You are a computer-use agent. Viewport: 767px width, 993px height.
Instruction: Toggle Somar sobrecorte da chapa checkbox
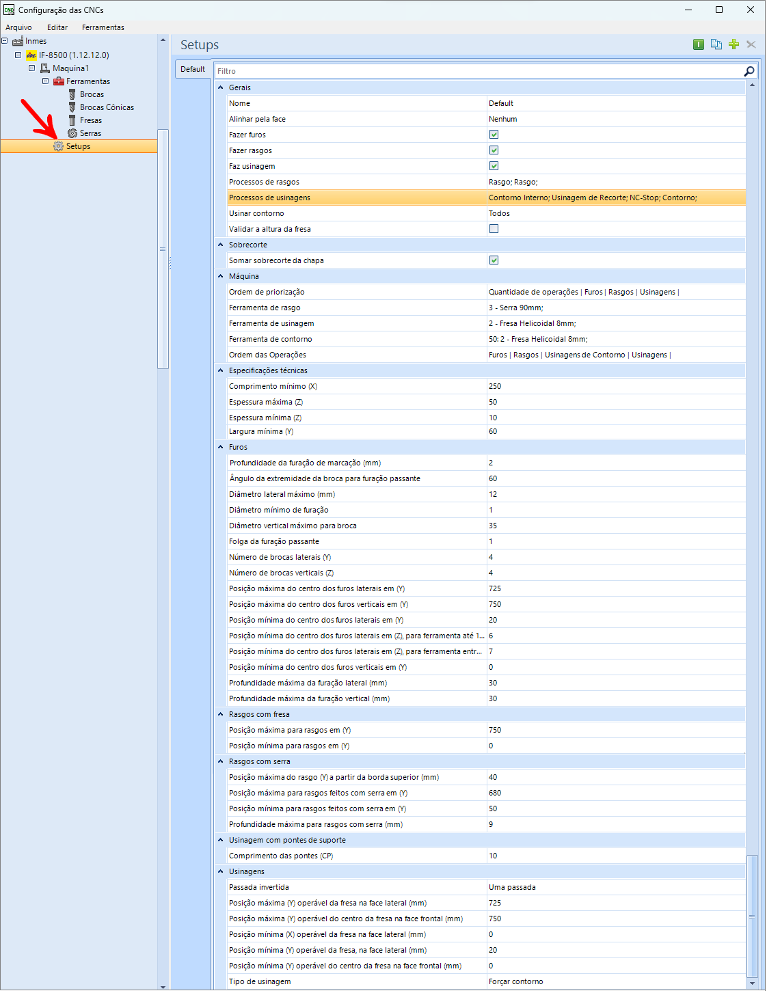coord(494,260)
